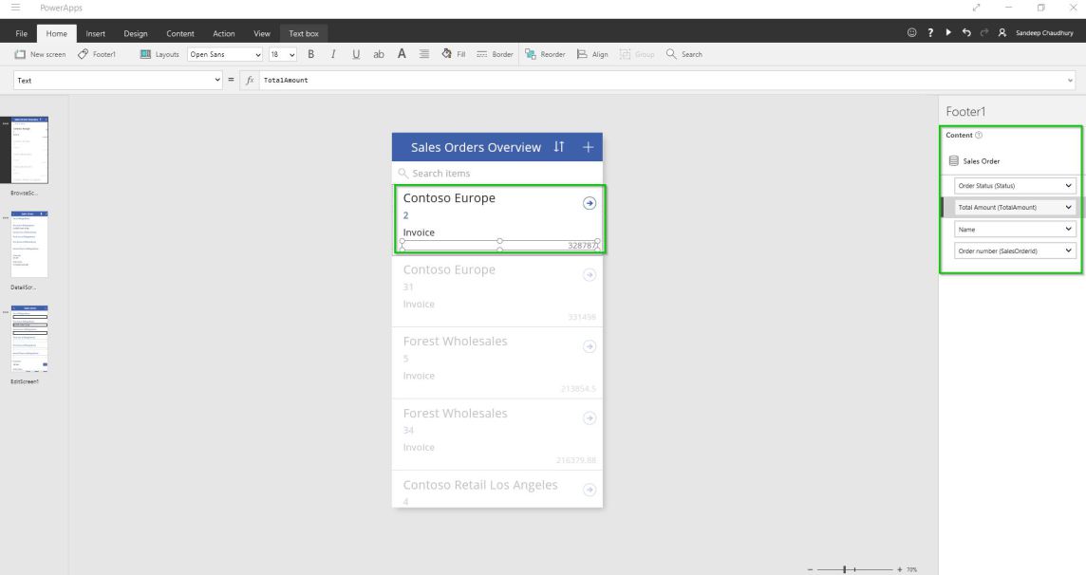
Task: Select the BrowseScreen thumbnail
Action: click(29, 150)
